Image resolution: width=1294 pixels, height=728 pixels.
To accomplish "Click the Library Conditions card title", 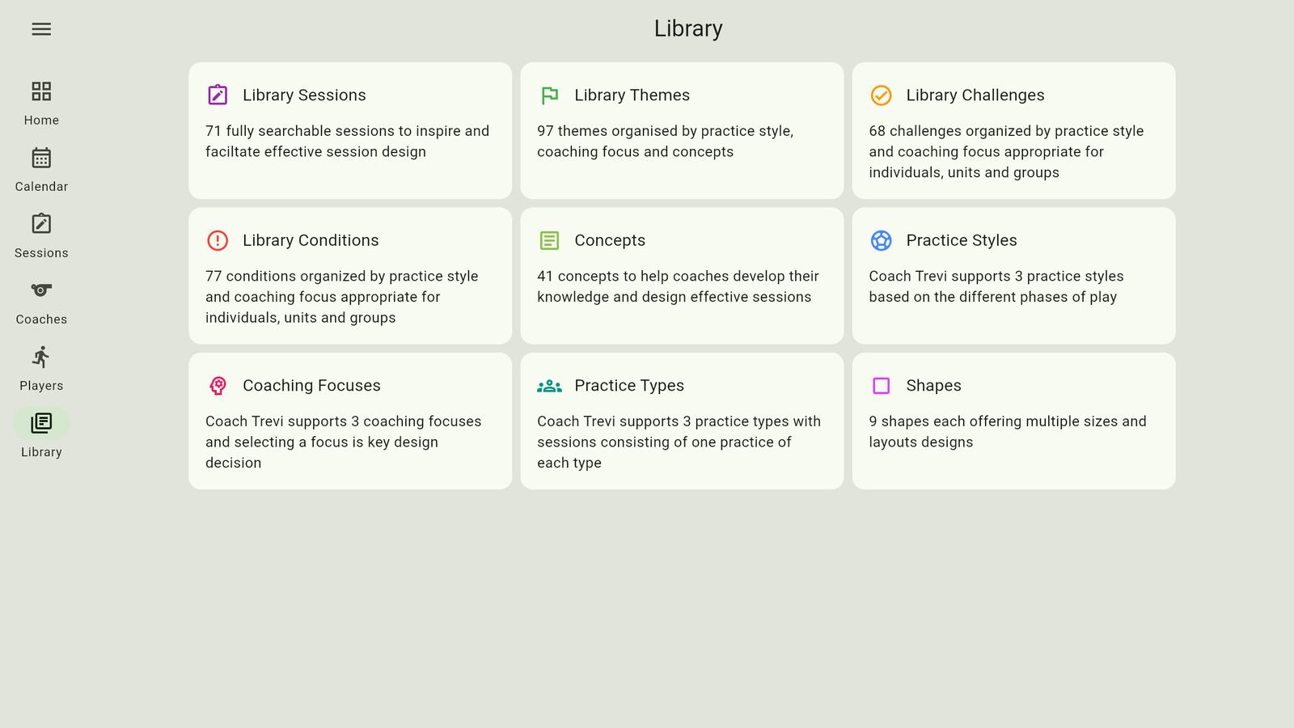I will coord(311,240).
